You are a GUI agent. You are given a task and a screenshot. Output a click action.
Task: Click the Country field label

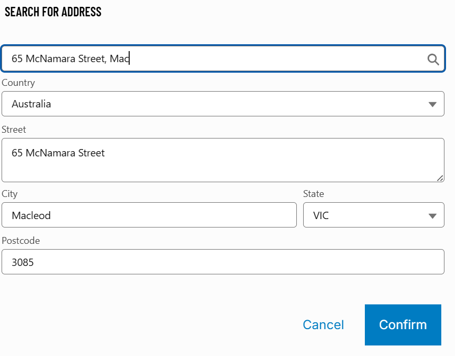coord(18,83)
